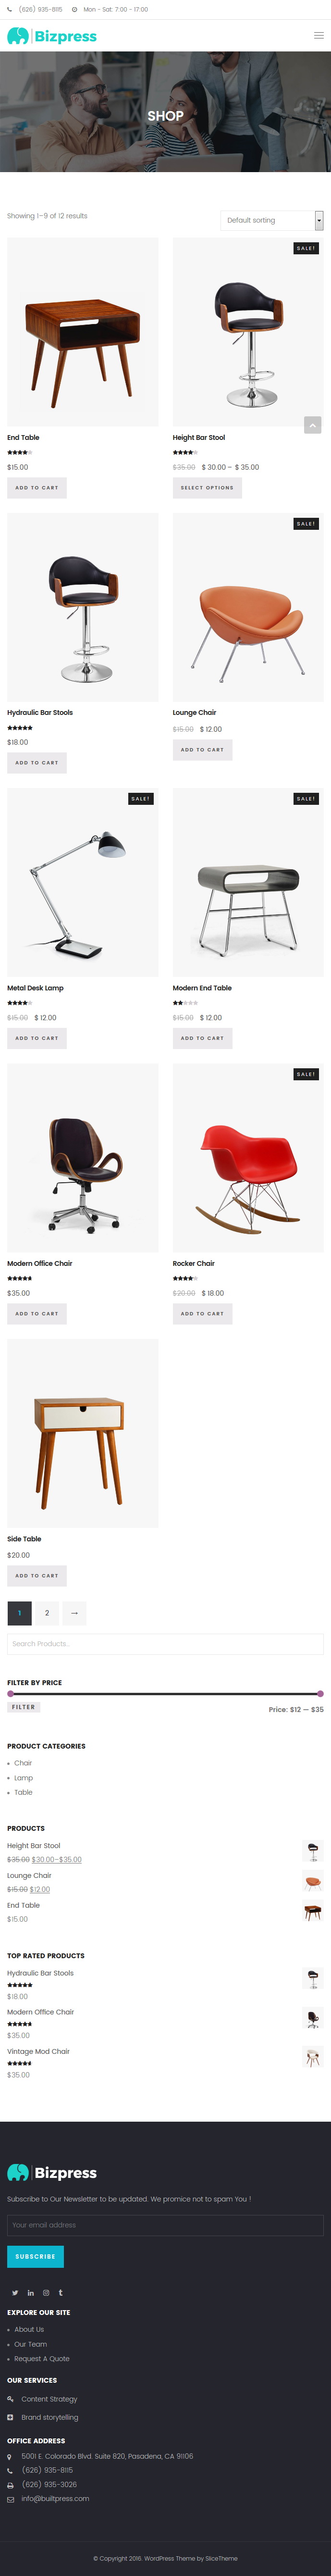
Task: Click the FILTER price button
Action: coord(24,1707)
